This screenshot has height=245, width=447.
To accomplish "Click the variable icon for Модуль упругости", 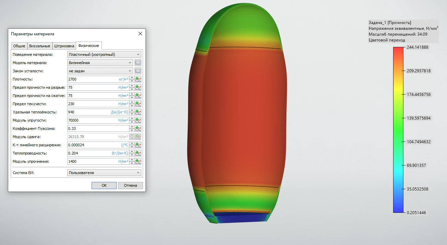I will pyautogui.click(x=138, y=120).
